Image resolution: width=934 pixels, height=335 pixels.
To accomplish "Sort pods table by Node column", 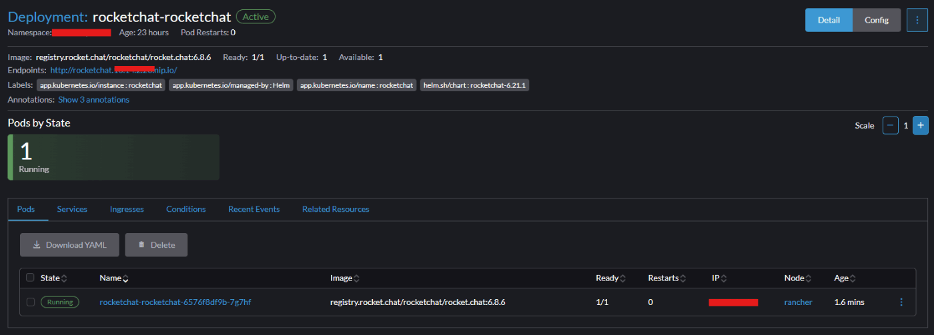I will [x=799, y=278].
